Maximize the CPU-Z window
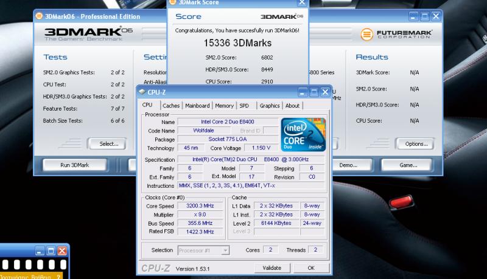Screen dimensions: 487x279 point(314,92)
